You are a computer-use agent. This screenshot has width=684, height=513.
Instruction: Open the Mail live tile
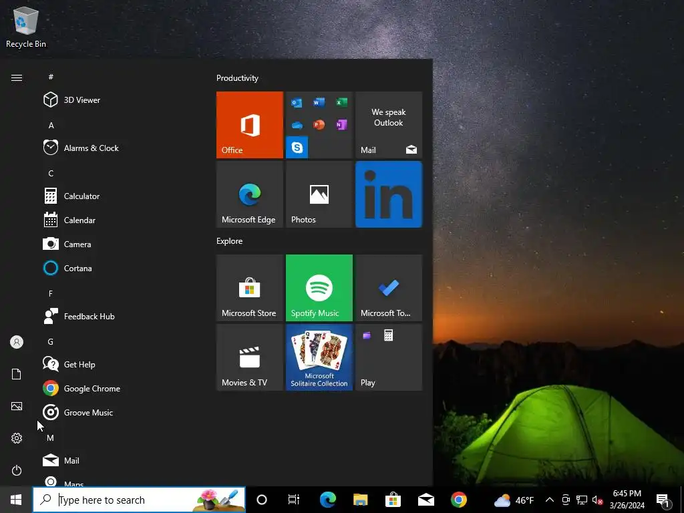389,125
